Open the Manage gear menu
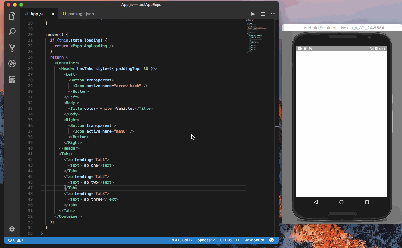 coord(12,229)
